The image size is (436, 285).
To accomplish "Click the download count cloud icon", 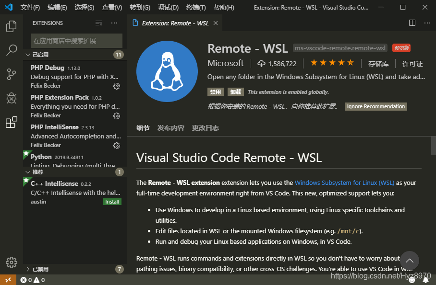I will pos(261,64).
